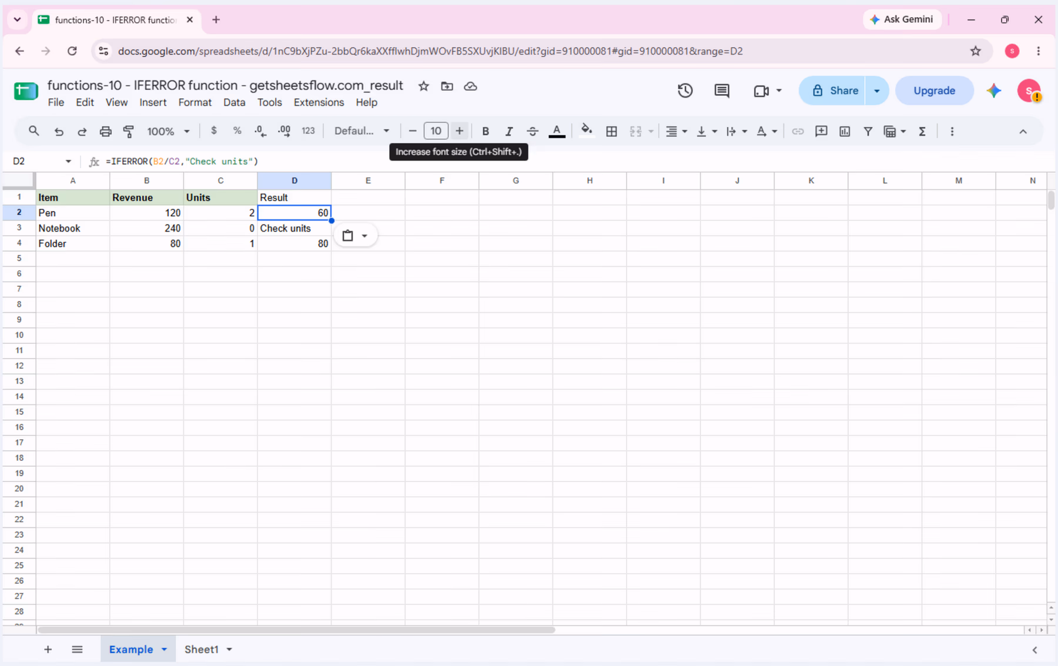Toggle bold formatting
This screenshot has width=1058, height=666.
click(x=486, y=131)
